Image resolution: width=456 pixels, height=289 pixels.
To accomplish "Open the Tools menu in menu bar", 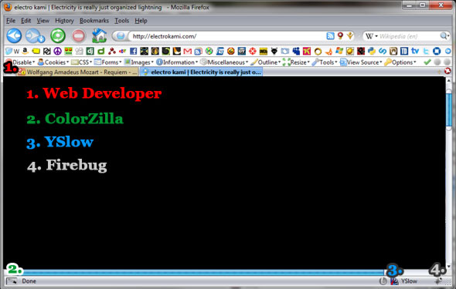I will [121, 21].
